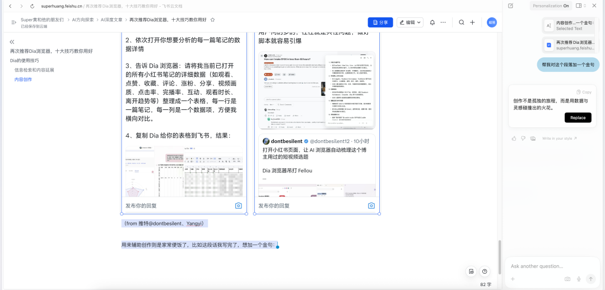
Task: Add an attachment with the chat plus icon
Action: (513, 279)
